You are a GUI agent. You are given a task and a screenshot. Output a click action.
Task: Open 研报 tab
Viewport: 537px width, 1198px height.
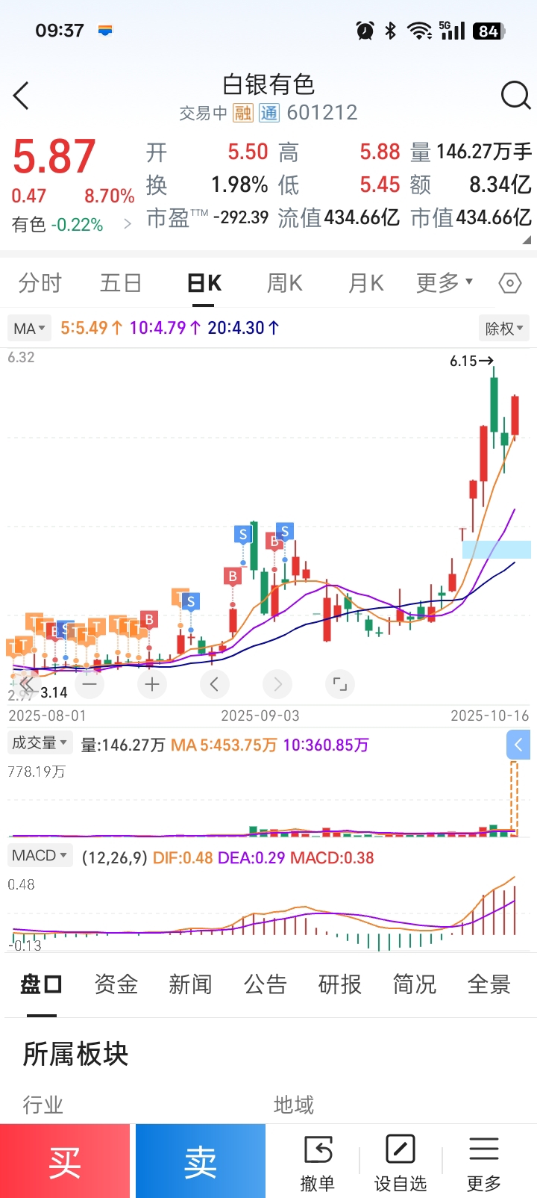[x=340, y=984]
